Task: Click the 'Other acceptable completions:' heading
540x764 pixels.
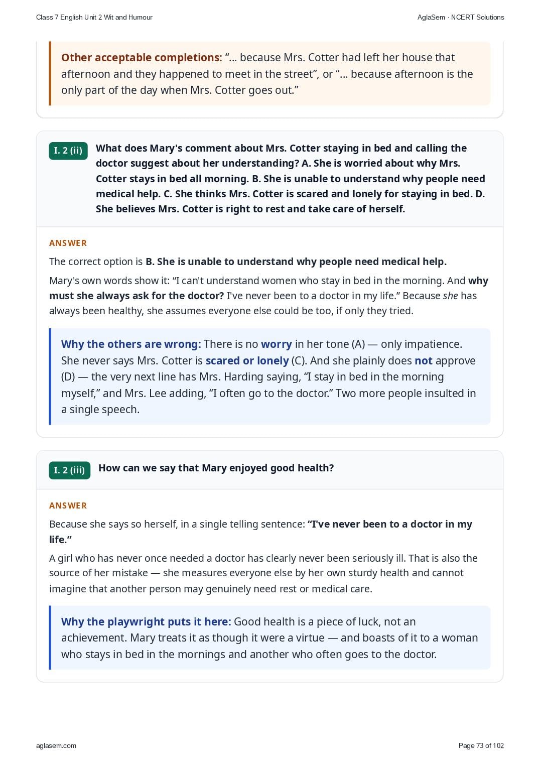Action: [x=142, y=58]
